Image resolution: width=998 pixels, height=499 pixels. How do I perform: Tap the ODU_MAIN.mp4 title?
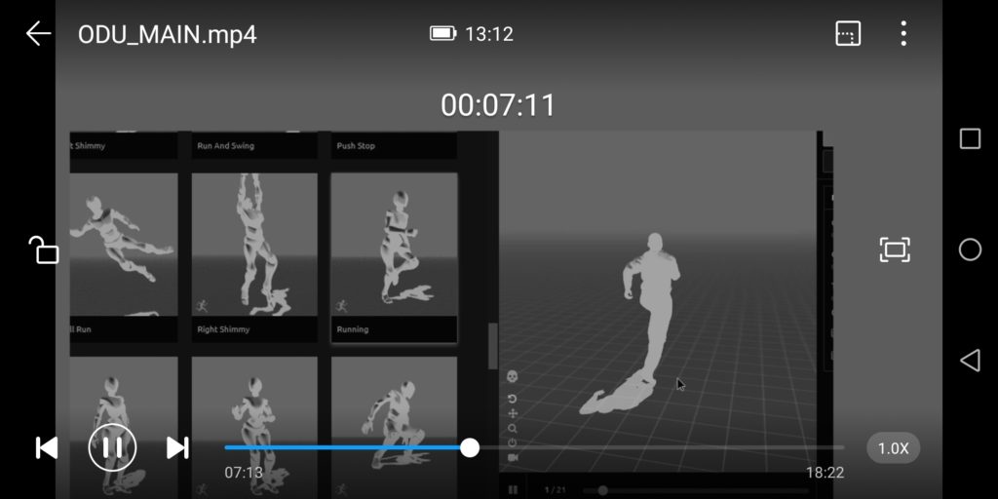[x=167, y=34]
